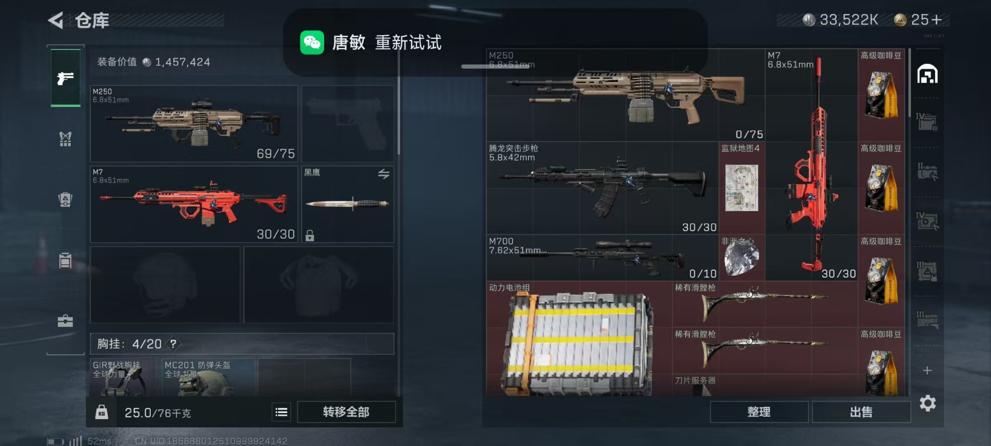Image resolution: width=991 pixels, height=446 pixels.
Task: Select the 监狱地图4 map item
Action: [x=742, y=188]
